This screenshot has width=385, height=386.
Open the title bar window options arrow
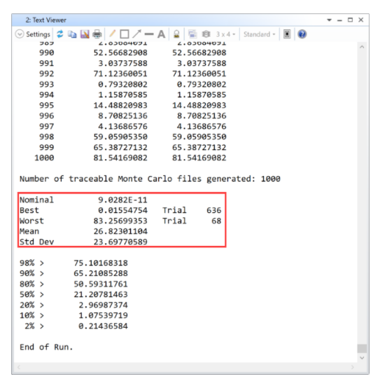click(x=329, y=20)
